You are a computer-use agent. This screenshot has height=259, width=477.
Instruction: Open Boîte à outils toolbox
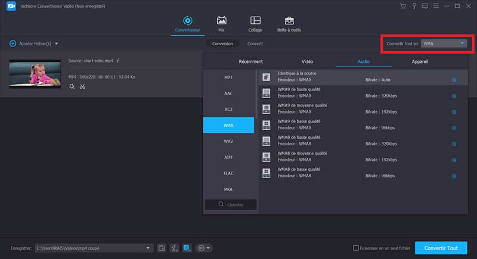click(289, 24)
